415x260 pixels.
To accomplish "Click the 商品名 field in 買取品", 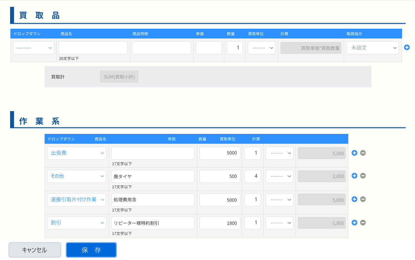I will point(93,48).
